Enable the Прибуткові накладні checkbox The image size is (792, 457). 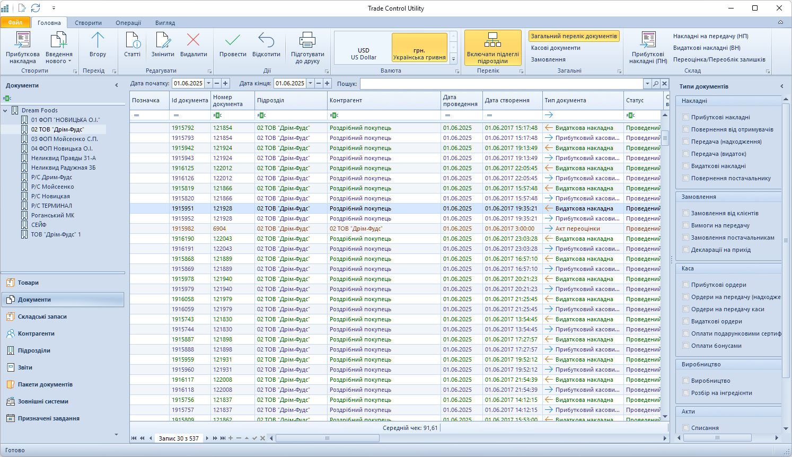tap(686, 117)
